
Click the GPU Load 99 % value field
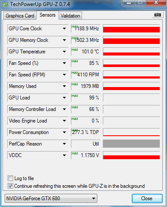(86, 98)
